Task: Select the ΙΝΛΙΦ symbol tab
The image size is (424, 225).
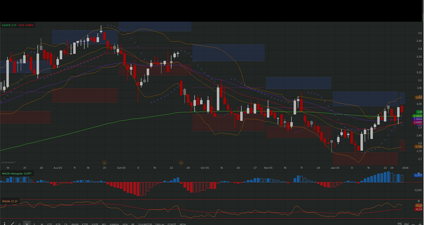Action: (75, 224)
